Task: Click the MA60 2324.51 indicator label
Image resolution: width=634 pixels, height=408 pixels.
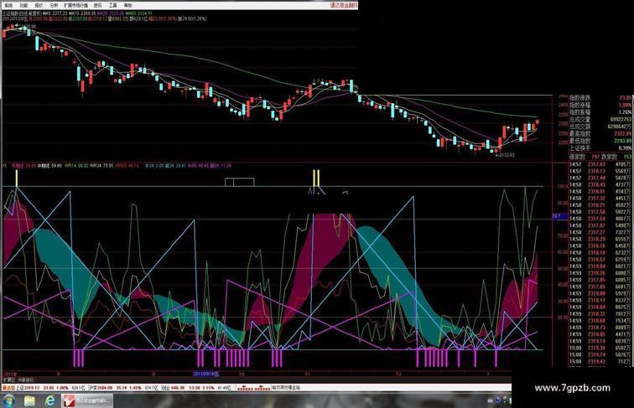Action: pos(138,13)
